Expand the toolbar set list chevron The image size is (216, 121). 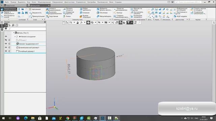coord(8,19)
